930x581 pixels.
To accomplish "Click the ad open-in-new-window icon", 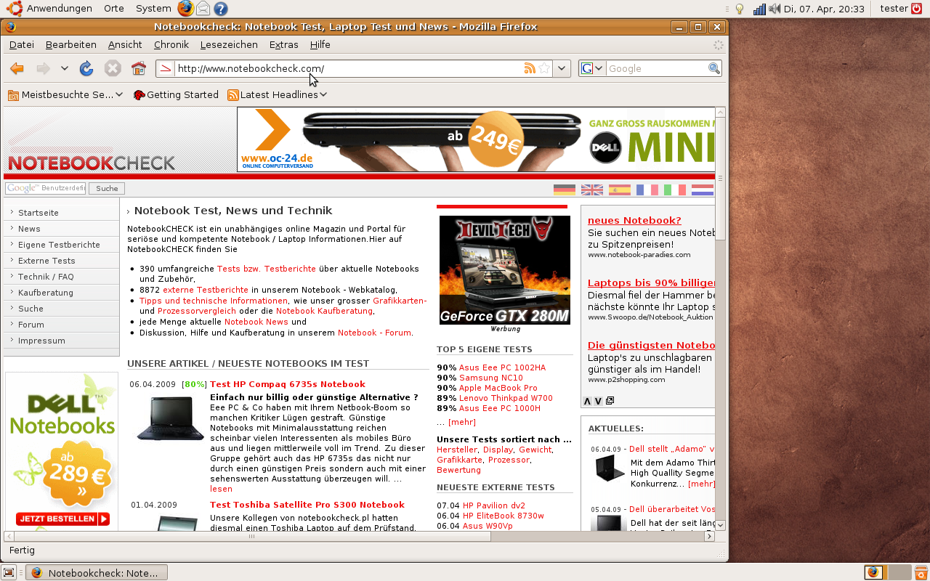I will (x=610, y=401).
